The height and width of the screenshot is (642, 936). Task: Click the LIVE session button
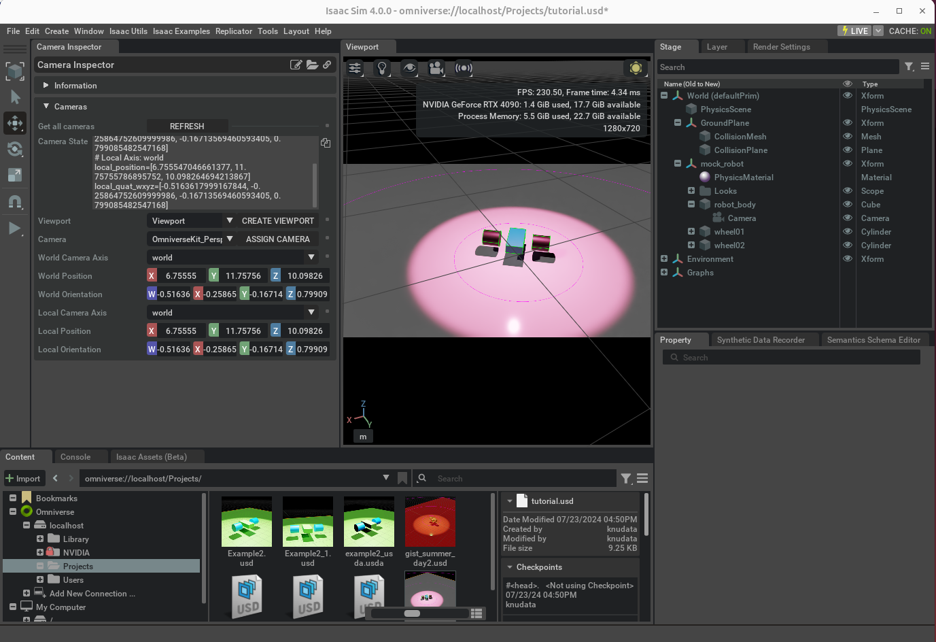854,31
